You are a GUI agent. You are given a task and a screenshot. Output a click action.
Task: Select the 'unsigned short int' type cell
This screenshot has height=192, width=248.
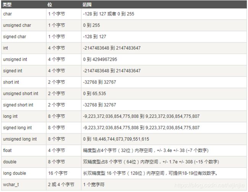(x=24, y=94)
